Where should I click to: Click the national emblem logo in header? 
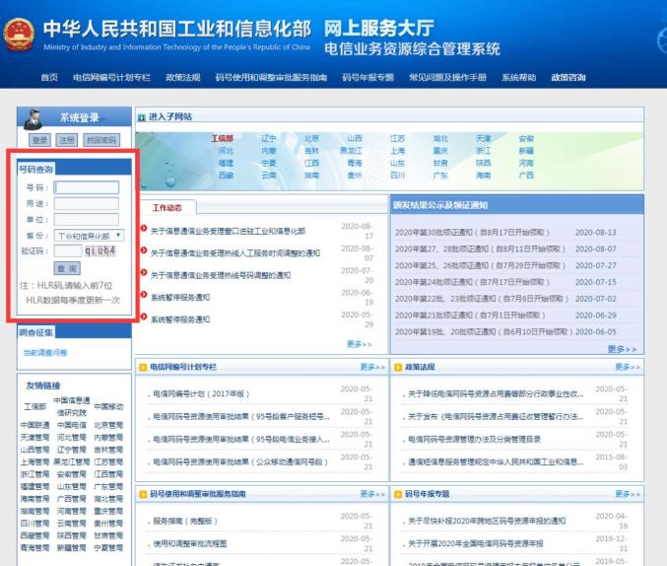[19, 35]
